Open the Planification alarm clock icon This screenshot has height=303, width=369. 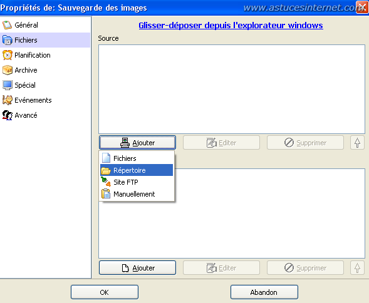point(7,55)
